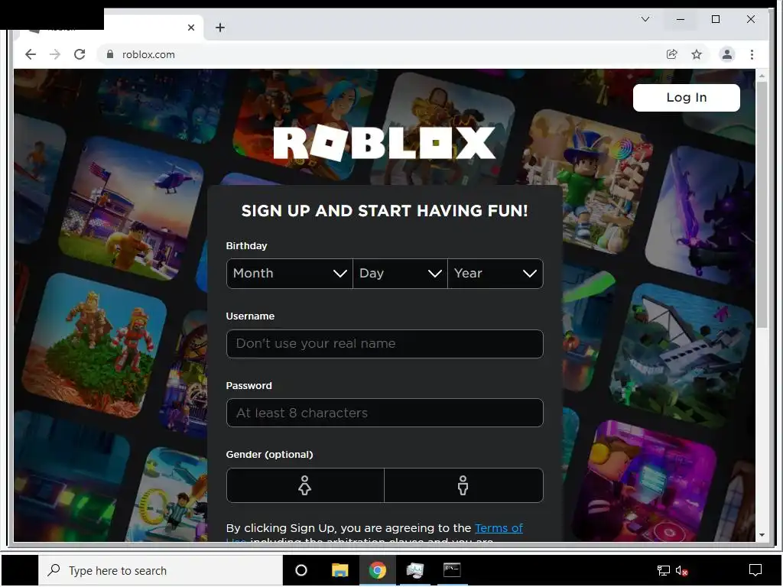The height and width of the screenshot is (587, 783).
Task: Open the monitor app icon on taskbar
Action: click(x=415, y=570)
